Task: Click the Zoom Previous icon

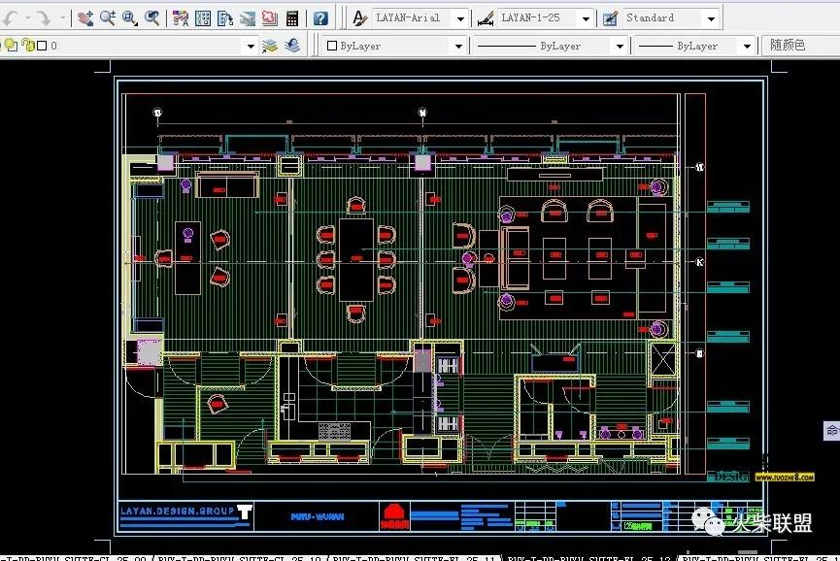Action: 152,18
